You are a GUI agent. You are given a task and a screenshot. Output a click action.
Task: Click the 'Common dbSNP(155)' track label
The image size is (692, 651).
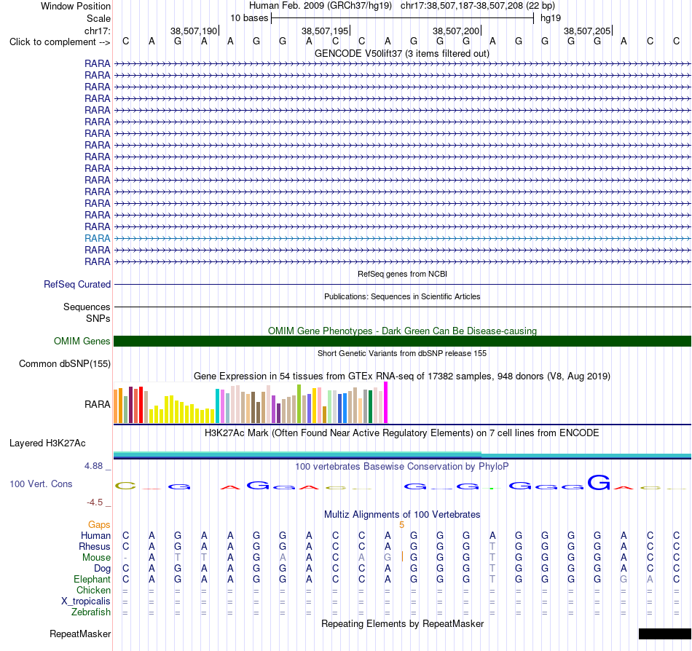[x=64, y=364]
